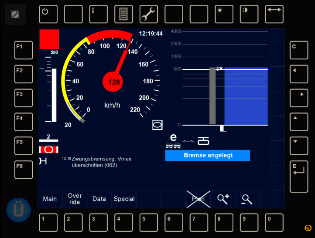Click the blank top key next to power
Image resolution: width=315 pixels, height=238 pixels.
pyautogui.click(x=73, y=14)
